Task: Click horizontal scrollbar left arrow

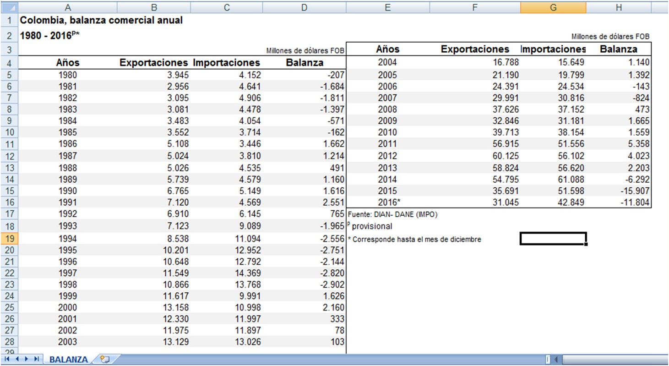Action: point(556,359)
